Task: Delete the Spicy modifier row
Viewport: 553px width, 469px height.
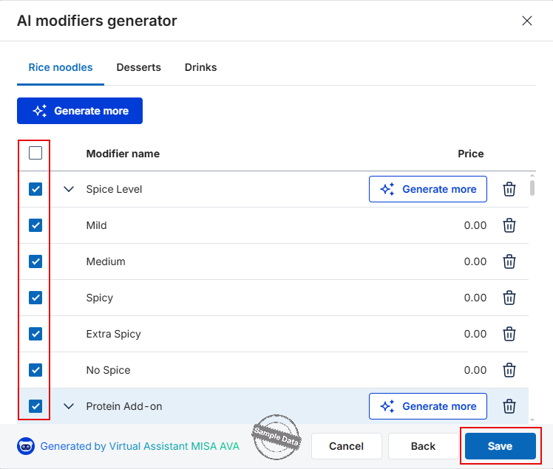Action: [509, 298]
